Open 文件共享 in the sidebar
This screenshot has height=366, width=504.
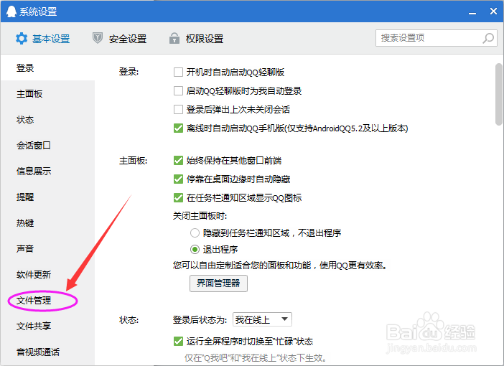47,326
